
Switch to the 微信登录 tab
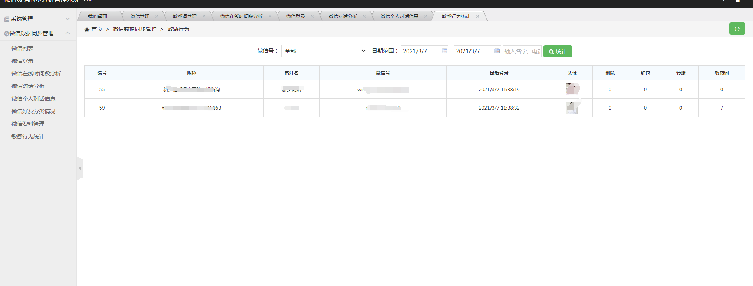point(296,16)
